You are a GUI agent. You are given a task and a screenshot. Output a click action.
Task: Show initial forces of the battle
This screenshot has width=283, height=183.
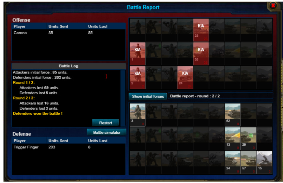tap(148, 96)
